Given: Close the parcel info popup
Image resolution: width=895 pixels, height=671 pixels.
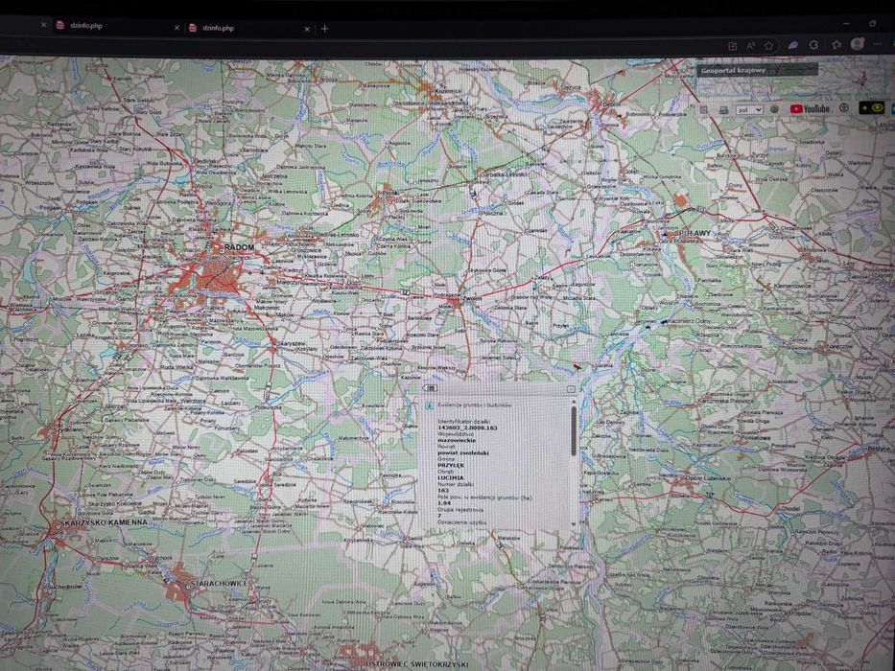Looking at the screenshot, I should coord(571,388).
